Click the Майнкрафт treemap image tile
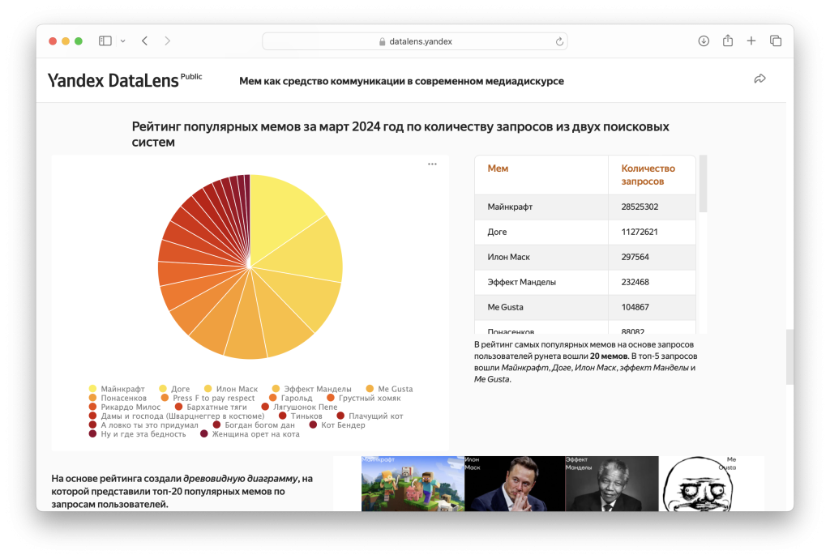Image resolution: width=830 pixels, height=559 pixels. pyautogui.click(x=413, y=484)
